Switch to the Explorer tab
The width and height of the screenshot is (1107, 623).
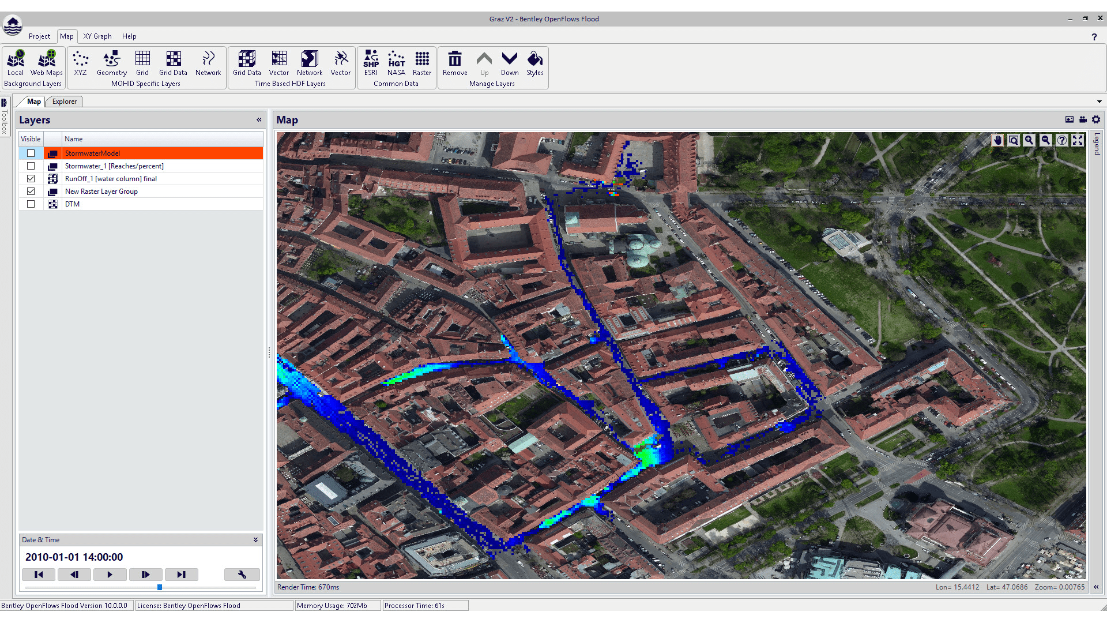tap(65, 102)
